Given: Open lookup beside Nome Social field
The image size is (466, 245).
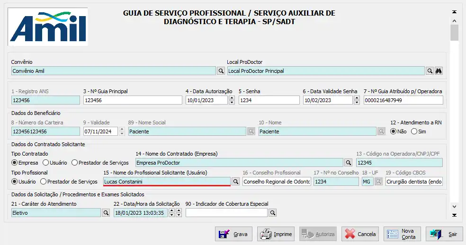Looking at the screenshot, I should 251,131.
